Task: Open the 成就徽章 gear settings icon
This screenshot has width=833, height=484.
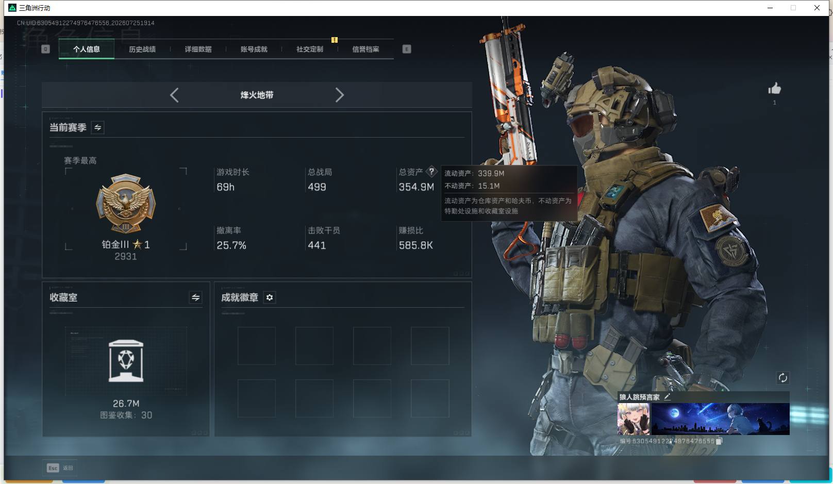Action: click(270, 297)
